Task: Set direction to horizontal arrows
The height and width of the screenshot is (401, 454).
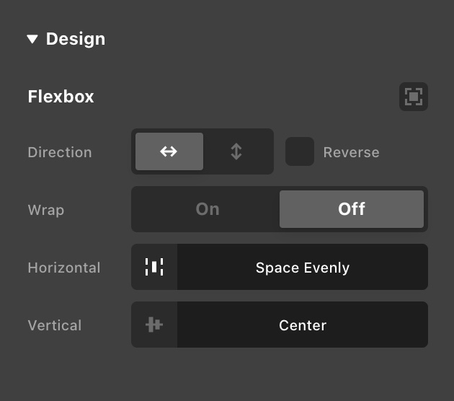Action: click(169, 151)
